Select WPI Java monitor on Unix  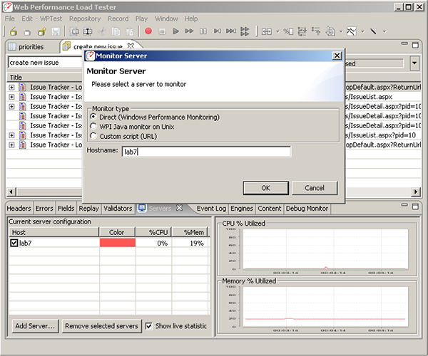(93, 127)
